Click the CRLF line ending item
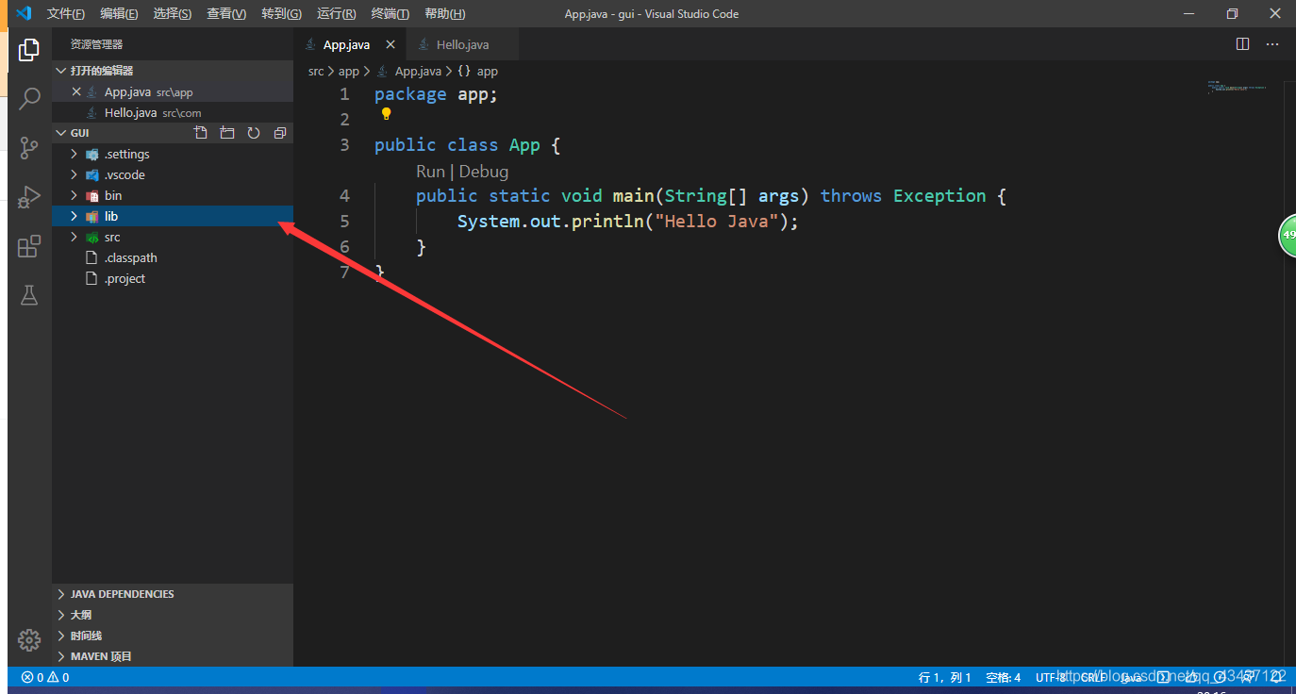The height and width of the screenshot is (694, 1296). point(1092,677)
